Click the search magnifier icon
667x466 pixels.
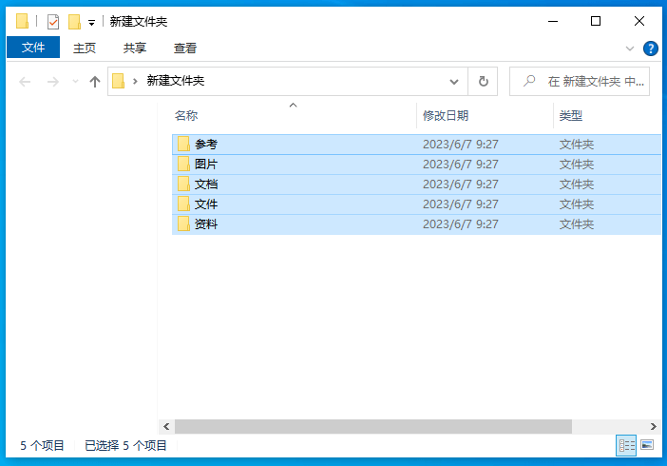(529, 81)
